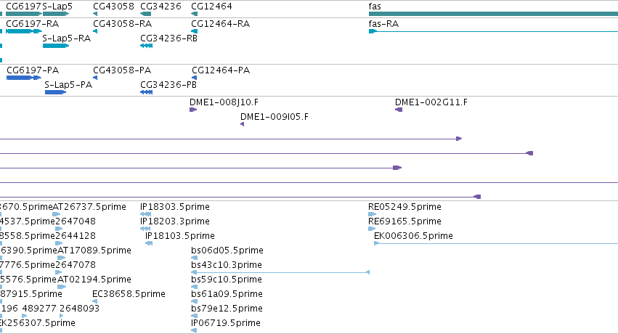Click the CG34236-RB transcript label
The image size is (618, 334).
point(168,38)
